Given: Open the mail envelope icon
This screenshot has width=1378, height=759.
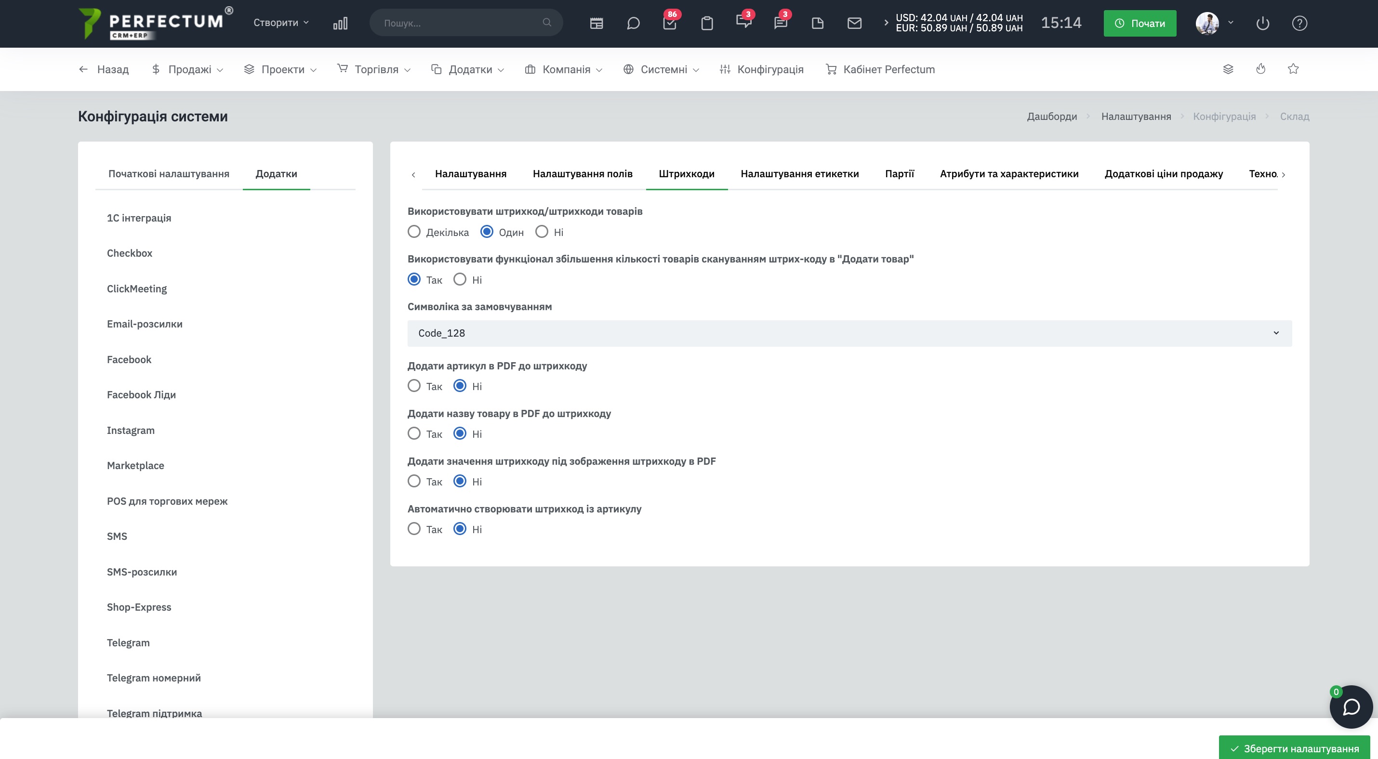Looking at the screenshot, I should coord(854,24).
